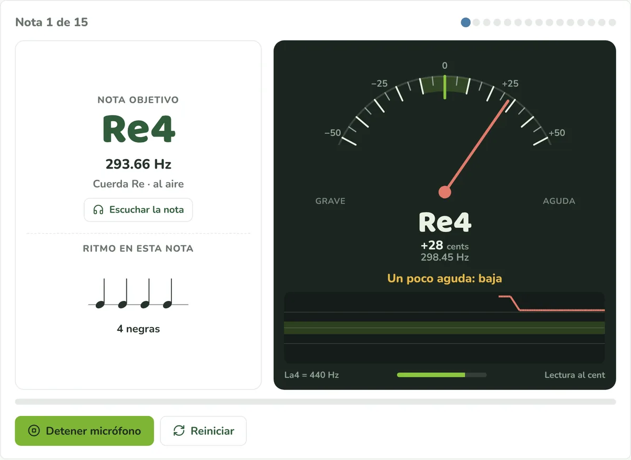Click the Escuchar la nota button
631x460 pixels.
click(138, 210)
